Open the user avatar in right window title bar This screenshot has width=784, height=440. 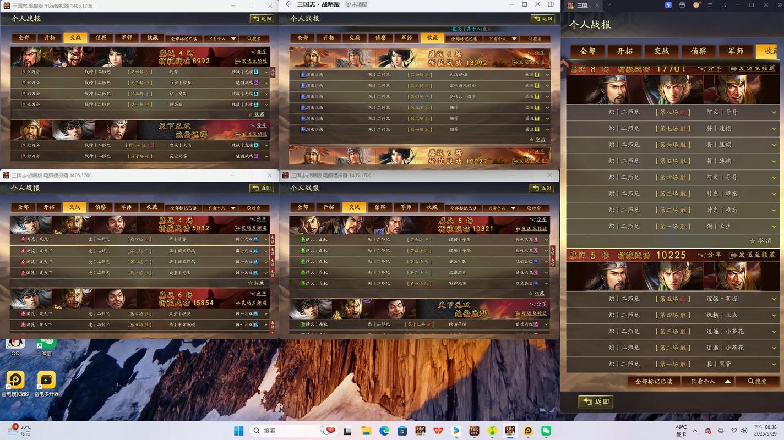click(x=696, y=5)
